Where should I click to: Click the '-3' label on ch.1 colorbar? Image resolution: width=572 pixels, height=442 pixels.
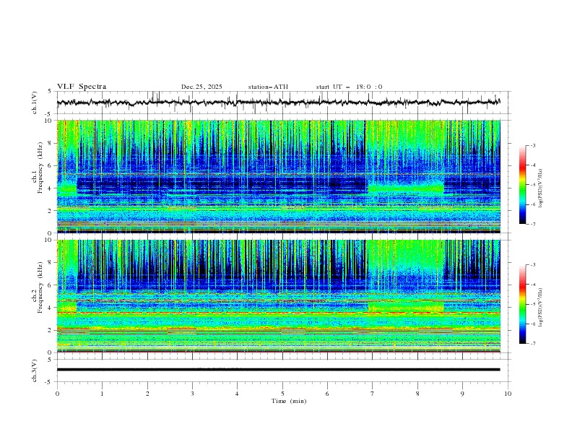click(x=533, y=145)
